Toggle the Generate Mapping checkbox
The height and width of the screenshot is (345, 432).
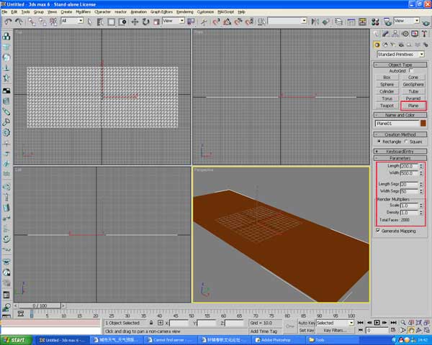[x=378, y=231]
